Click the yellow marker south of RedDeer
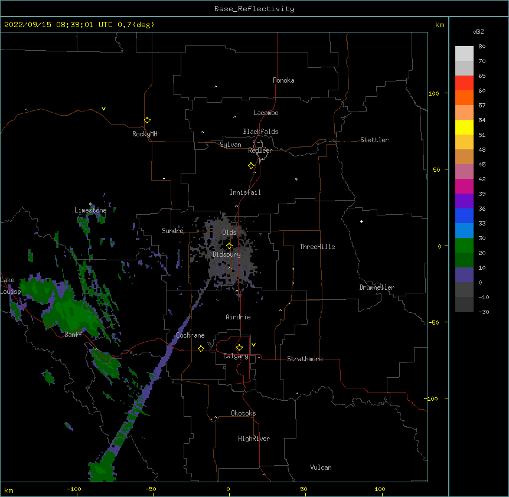509x497 pixels. click(251, 165)
